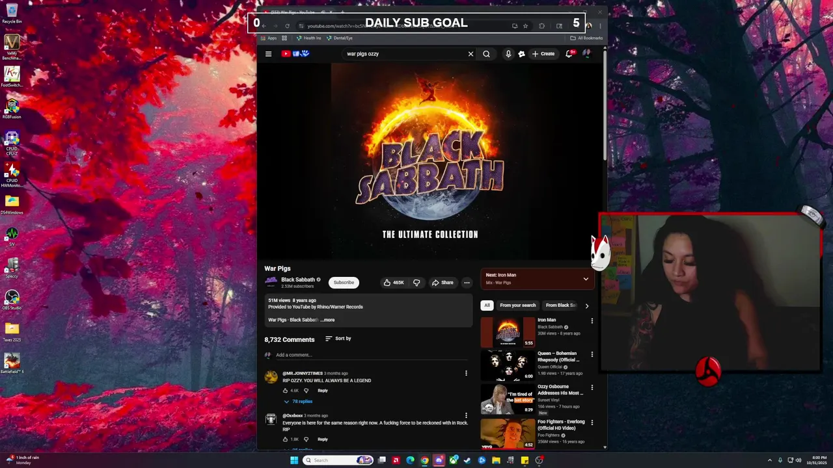Open more actions for War Pigs video
This screenshot has height=468, width=833.
(467, 283)
